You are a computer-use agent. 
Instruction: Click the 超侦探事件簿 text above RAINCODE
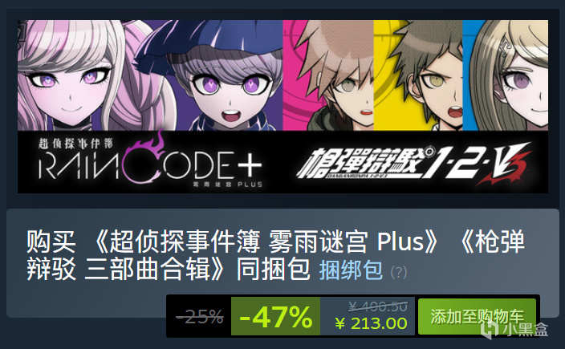[x=75, y=144]
